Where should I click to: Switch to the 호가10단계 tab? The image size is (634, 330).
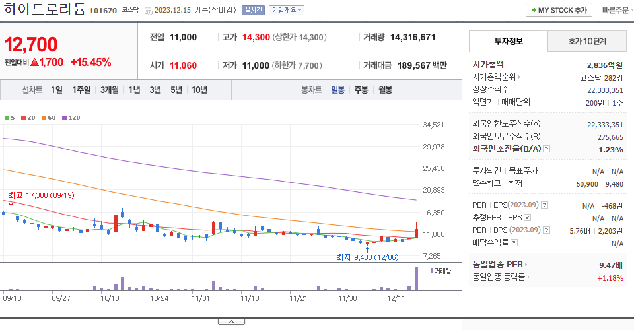point(587,41)
